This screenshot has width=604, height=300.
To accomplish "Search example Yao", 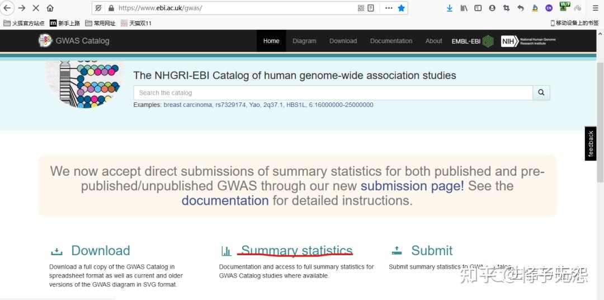I will (x=254, y=105).
